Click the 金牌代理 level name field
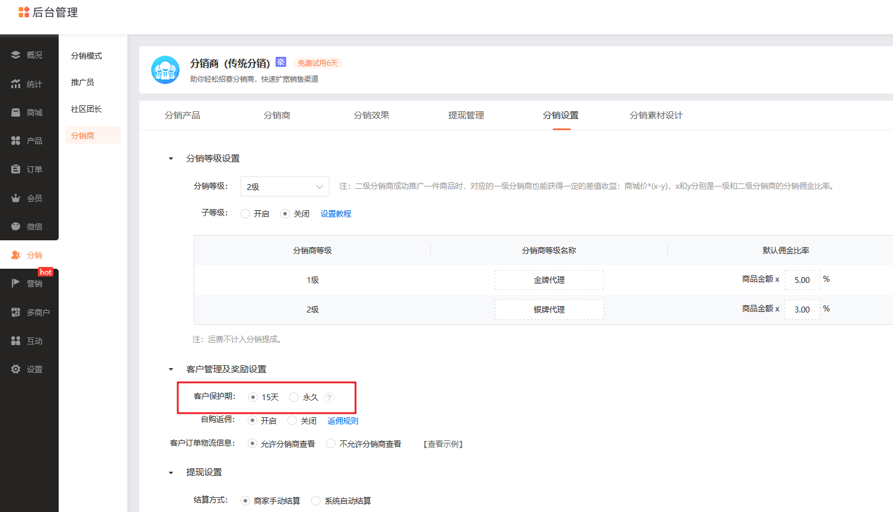 549,280
